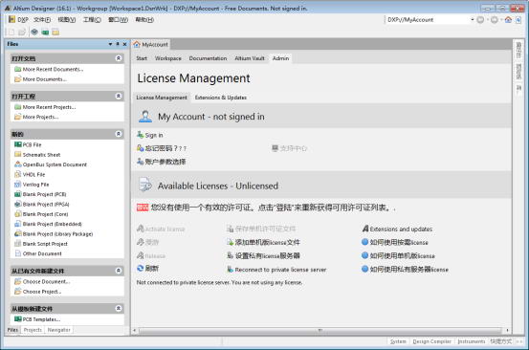Switch to Extensions & Updates tab

click(221, 98)
